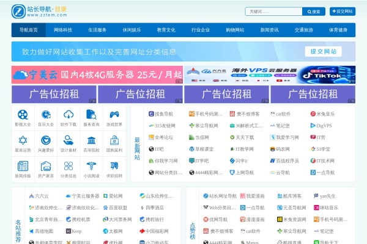This screenshot has height=244, width=367.
Task: Click the white 提交网站 banner button
Action: (x=323, y=51)
